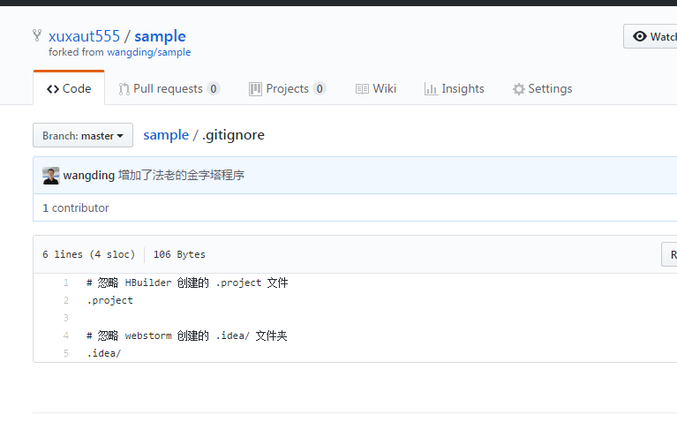Screen dimensions: 677x422
Task: Open the sample repository title link
Action: 160,36
